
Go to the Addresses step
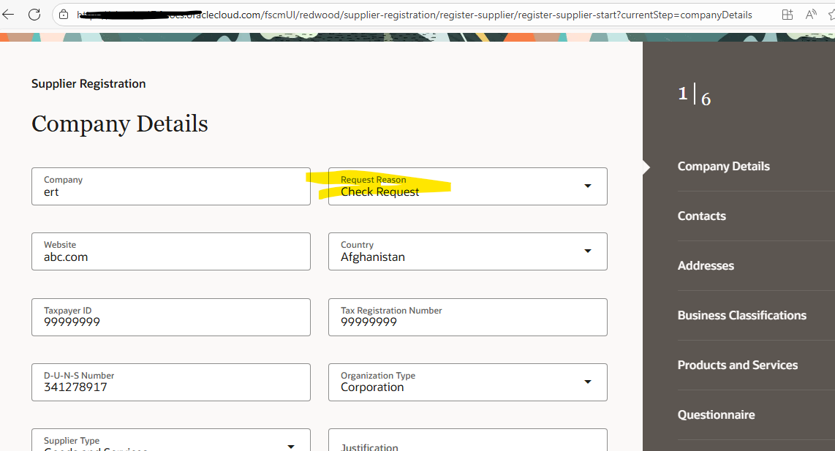click(706, 265)
